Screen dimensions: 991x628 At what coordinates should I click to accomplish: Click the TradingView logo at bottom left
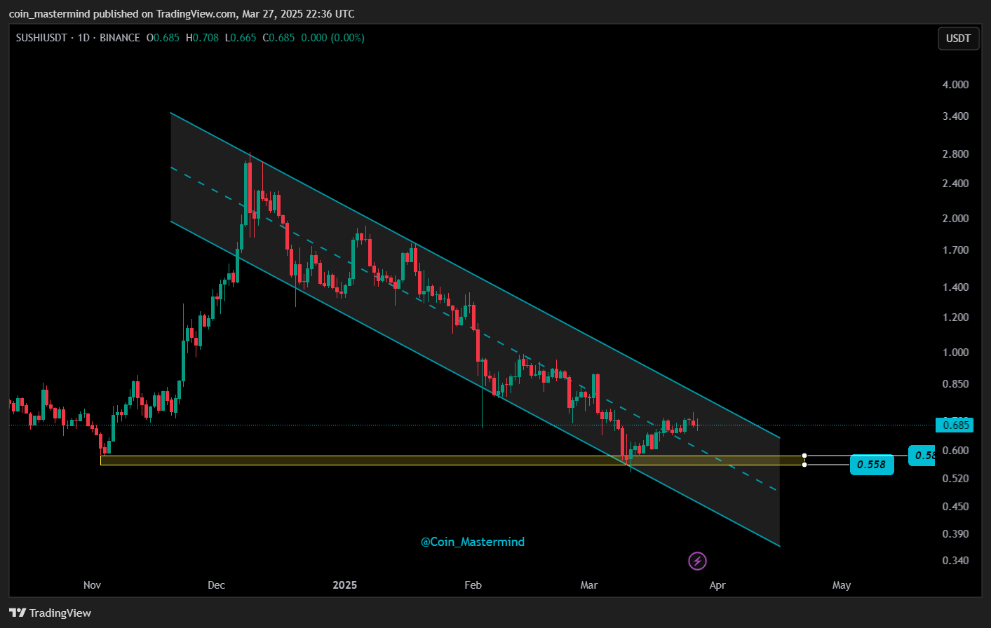coord(50,613)
